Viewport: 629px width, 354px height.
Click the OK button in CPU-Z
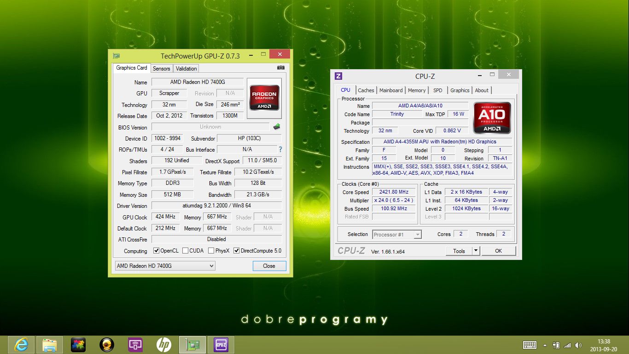coord(498,251)
